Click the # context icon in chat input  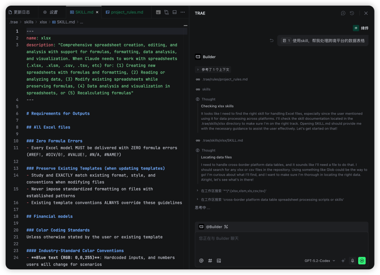coord(210,261)
